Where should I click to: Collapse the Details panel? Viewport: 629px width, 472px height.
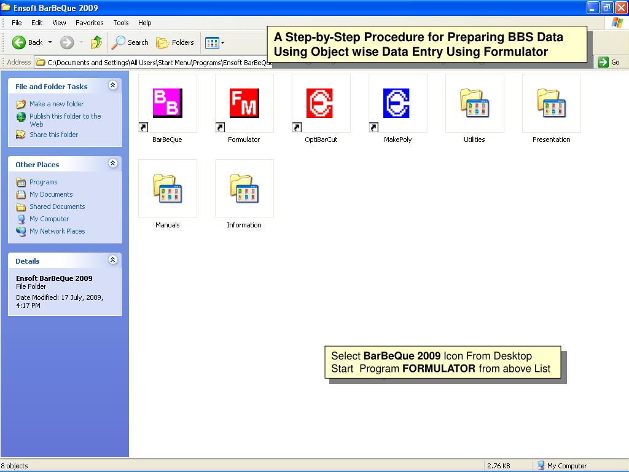pyautogui.click(x=113, y=260)
